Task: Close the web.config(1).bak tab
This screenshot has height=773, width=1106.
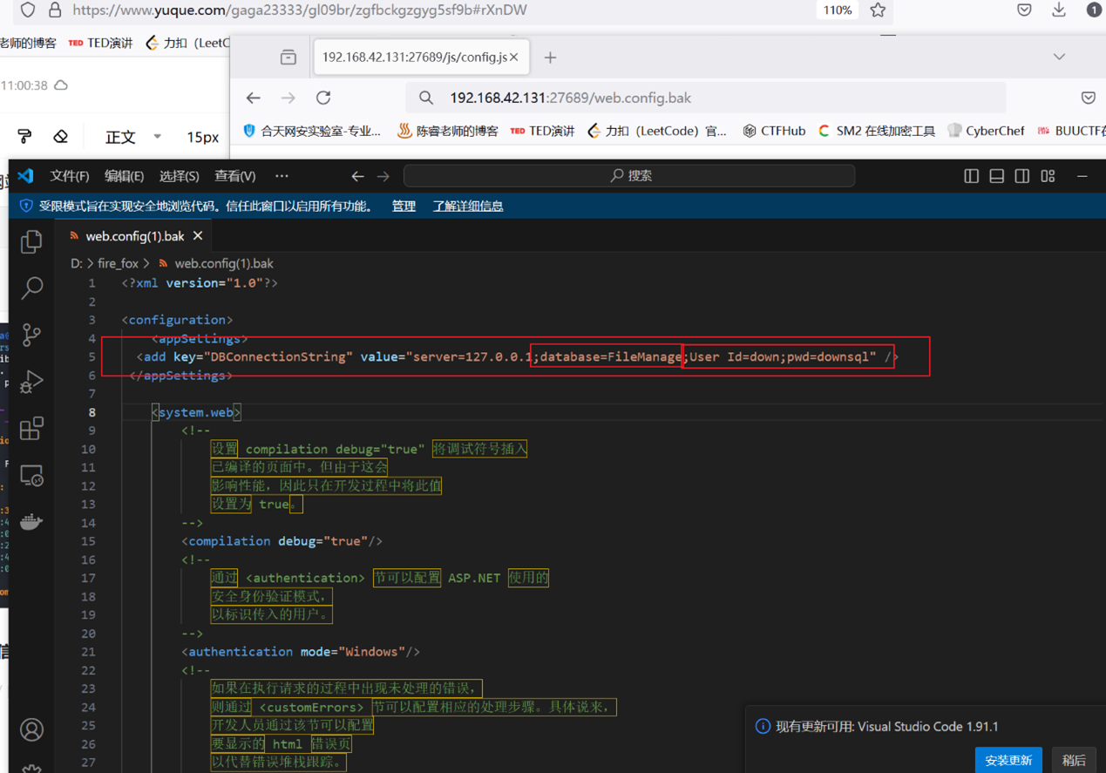Action: [198, 236]
